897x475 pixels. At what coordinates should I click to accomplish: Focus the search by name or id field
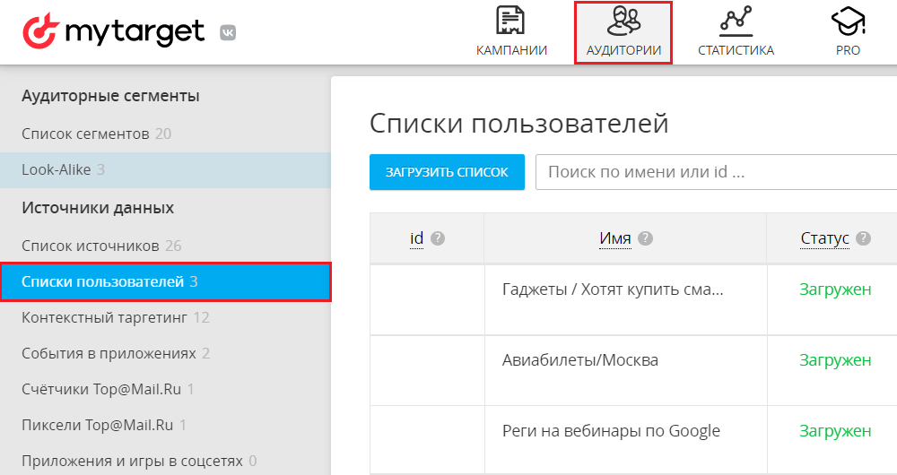tap(716, 172)
